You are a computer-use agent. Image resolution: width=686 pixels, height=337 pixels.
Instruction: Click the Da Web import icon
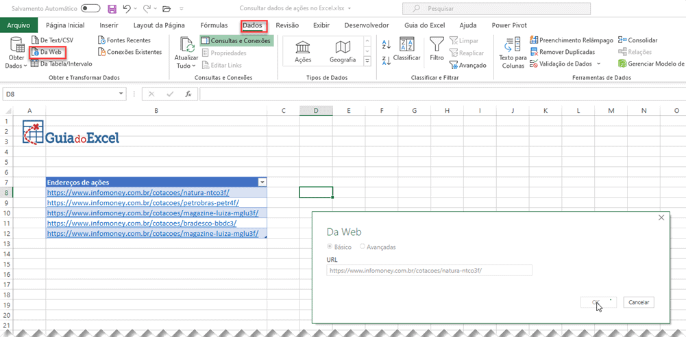click(36, 53)
